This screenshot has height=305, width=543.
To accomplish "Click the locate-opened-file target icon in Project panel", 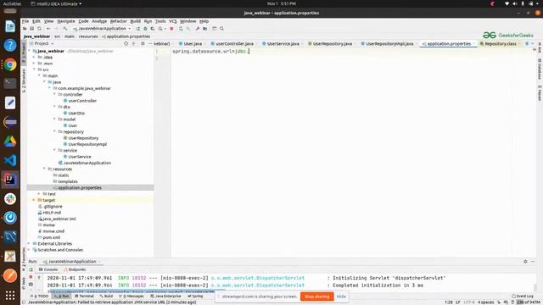I will [126, 43].
